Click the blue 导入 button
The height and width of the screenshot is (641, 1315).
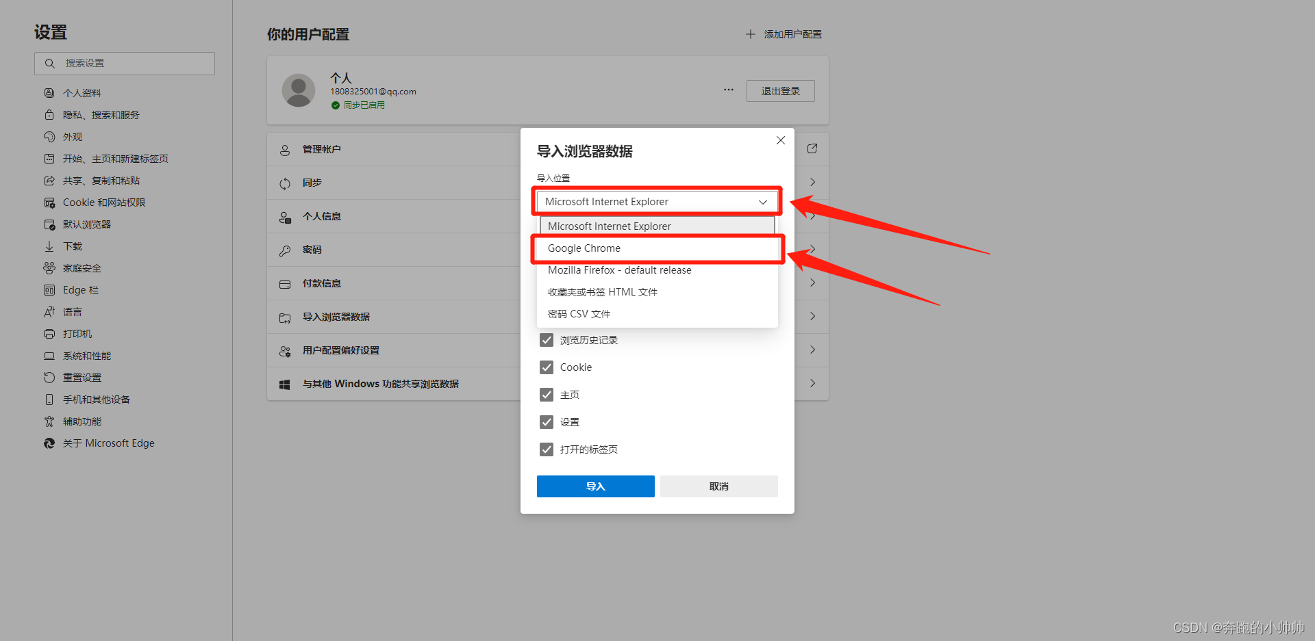596,486
